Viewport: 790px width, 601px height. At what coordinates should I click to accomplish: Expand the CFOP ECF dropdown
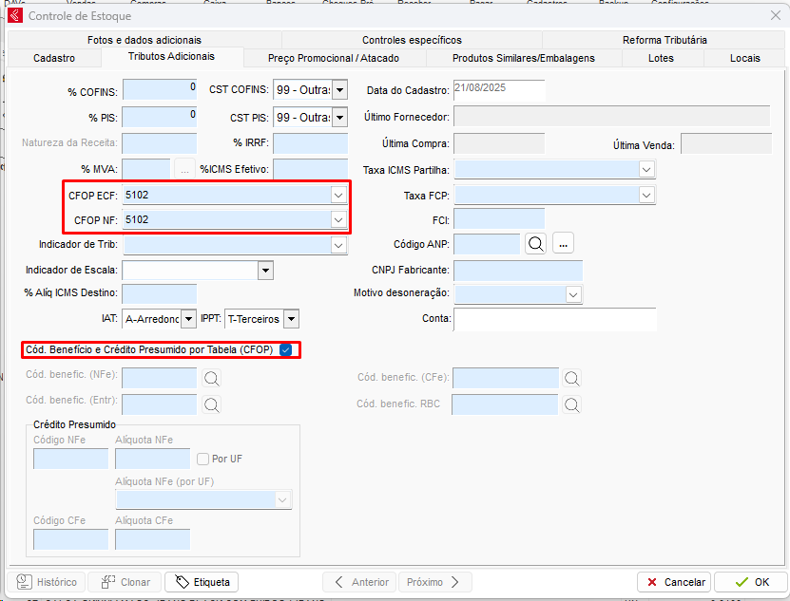click(x=337, y=195)
